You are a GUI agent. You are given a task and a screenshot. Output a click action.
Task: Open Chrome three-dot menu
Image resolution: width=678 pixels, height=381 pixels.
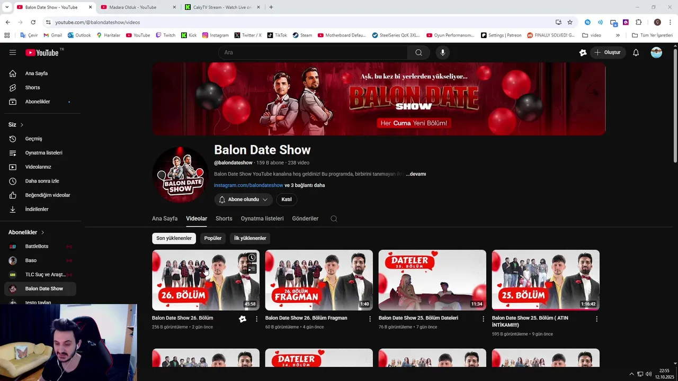pos(671,22)
